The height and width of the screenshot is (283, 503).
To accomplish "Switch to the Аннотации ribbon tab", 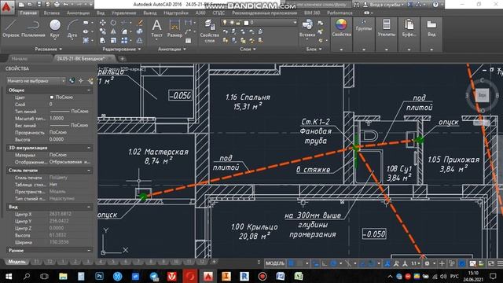I will coord(78,13).
